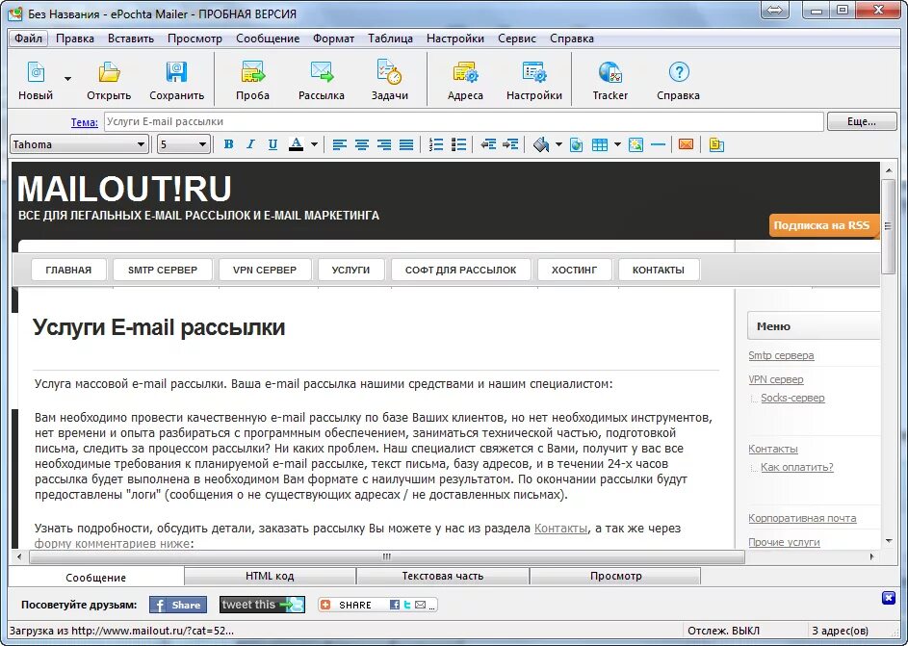Launch the Tracker toolbar icon
The width and height of the screenshot is (908, 646).
click(610, 73)
